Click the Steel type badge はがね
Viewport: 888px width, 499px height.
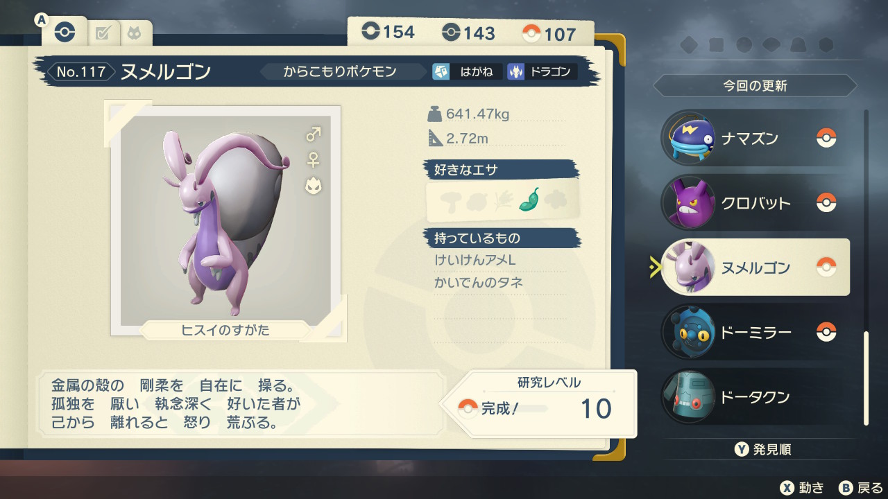467,71
